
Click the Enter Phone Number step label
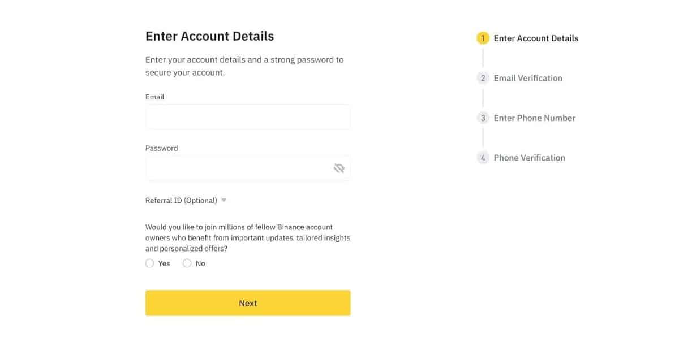pyautogui.click(x=534, y=118)
